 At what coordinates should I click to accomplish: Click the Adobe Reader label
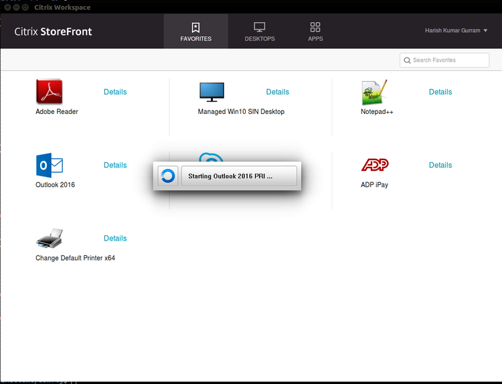(x=57, y=111)
